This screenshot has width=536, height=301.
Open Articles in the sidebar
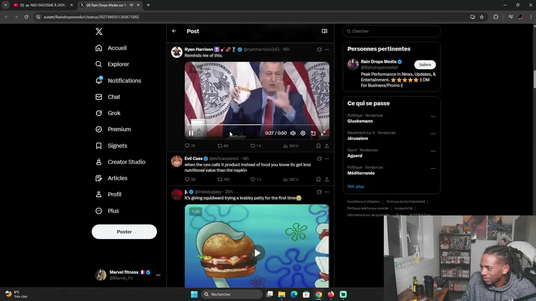[x=111, y=179]
